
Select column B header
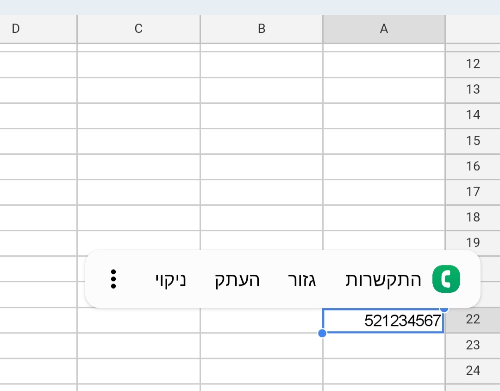point(261,29)
